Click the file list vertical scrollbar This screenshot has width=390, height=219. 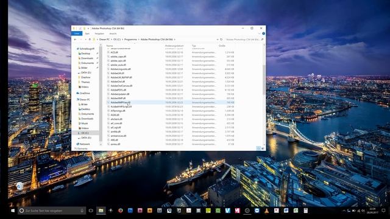click(x=264, y=80)
